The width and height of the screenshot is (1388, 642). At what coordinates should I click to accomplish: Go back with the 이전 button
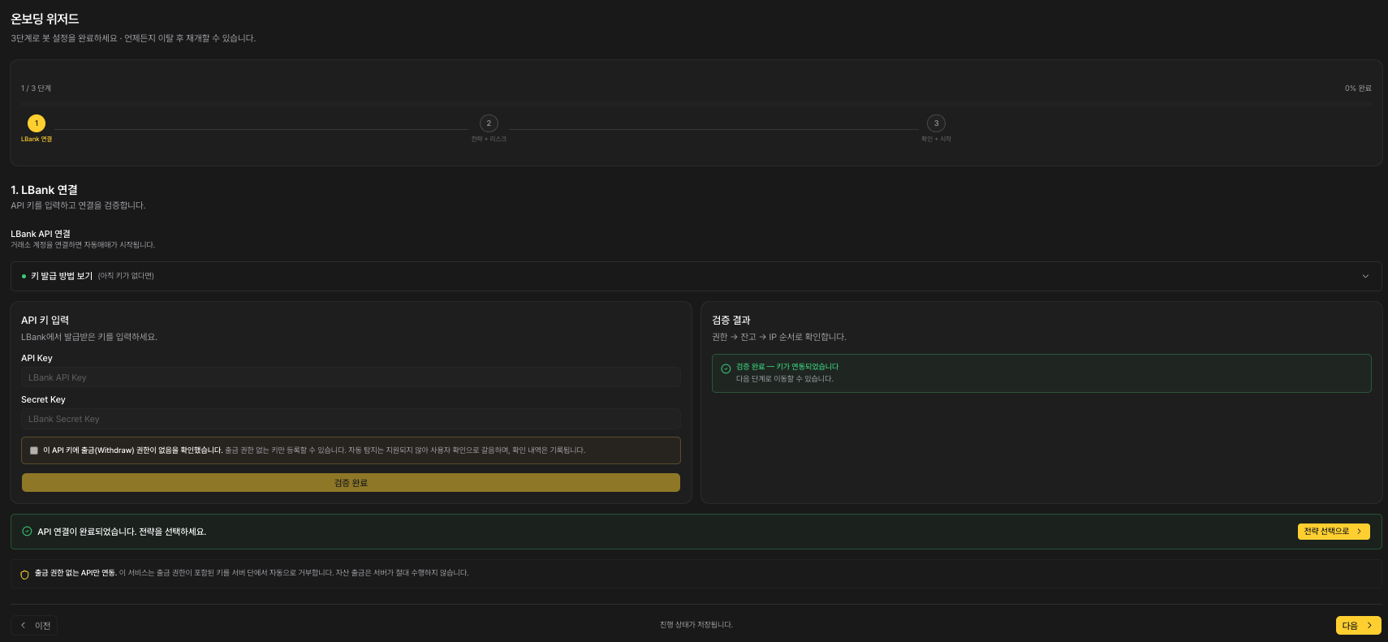34,626
